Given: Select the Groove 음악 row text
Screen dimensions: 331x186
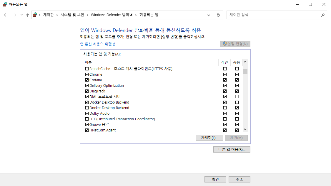Looking at the screenshot, I should pyautogui.click(x=99, y=125).
